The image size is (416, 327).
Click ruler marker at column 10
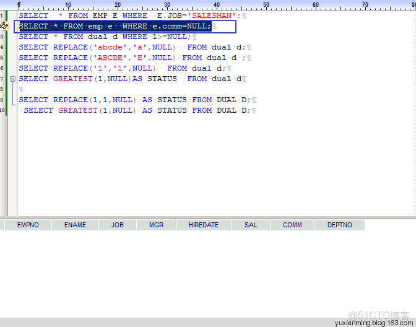pyautogui.click(x=68, y=5)
